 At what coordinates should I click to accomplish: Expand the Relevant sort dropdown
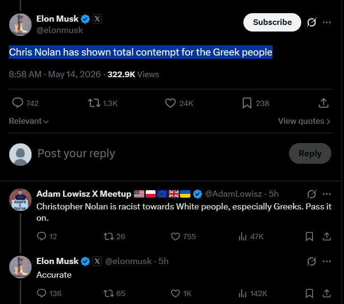[29, 121]
